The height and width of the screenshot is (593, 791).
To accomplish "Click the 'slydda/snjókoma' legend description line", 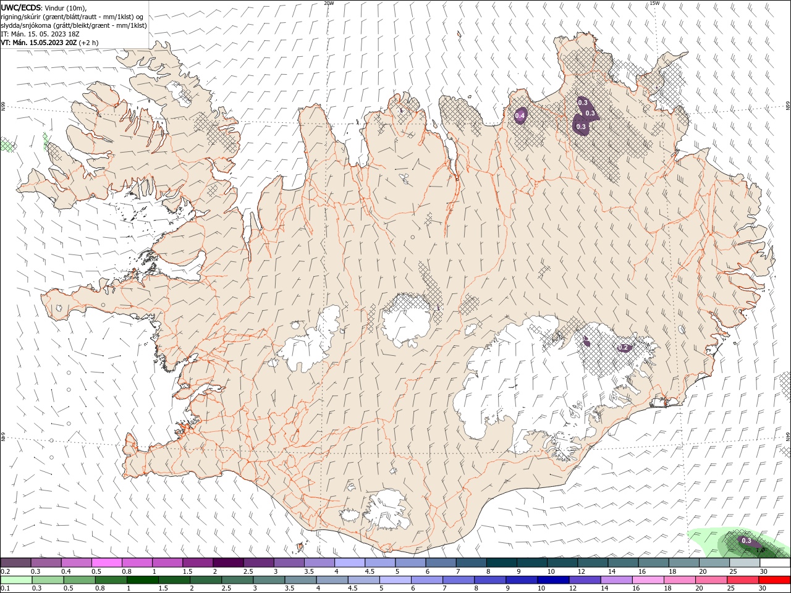I will pos(74,25).
